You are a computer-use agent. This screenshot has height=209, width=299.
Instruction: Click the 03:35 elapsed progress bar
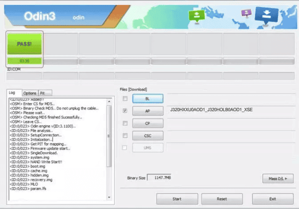click(x=25, y=61)
